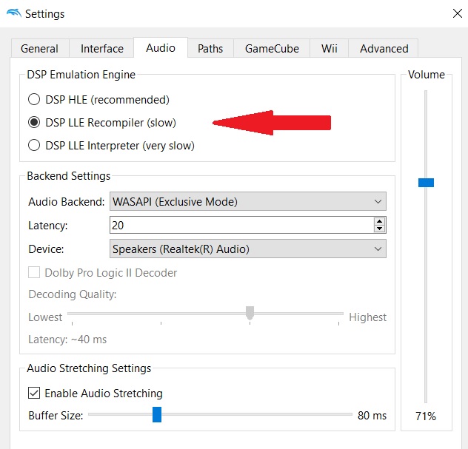Choose DSP LLE Recompiler (slow) option

(x=34, y=122)
